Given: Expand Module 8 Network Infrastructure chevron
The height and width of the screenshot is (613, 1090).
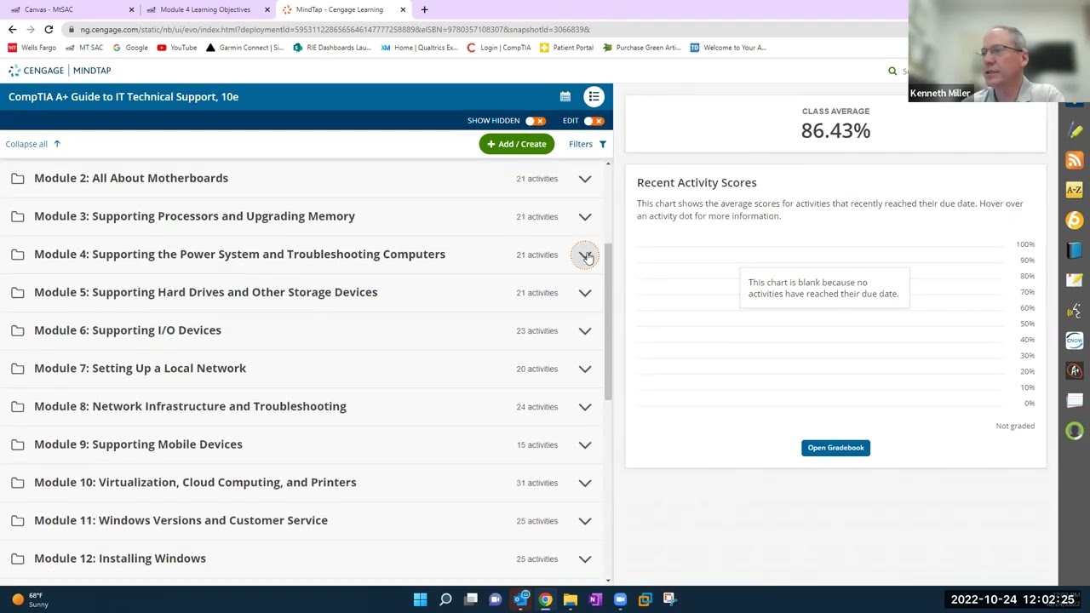Looking at the screenshot, I should coord(585,407).
